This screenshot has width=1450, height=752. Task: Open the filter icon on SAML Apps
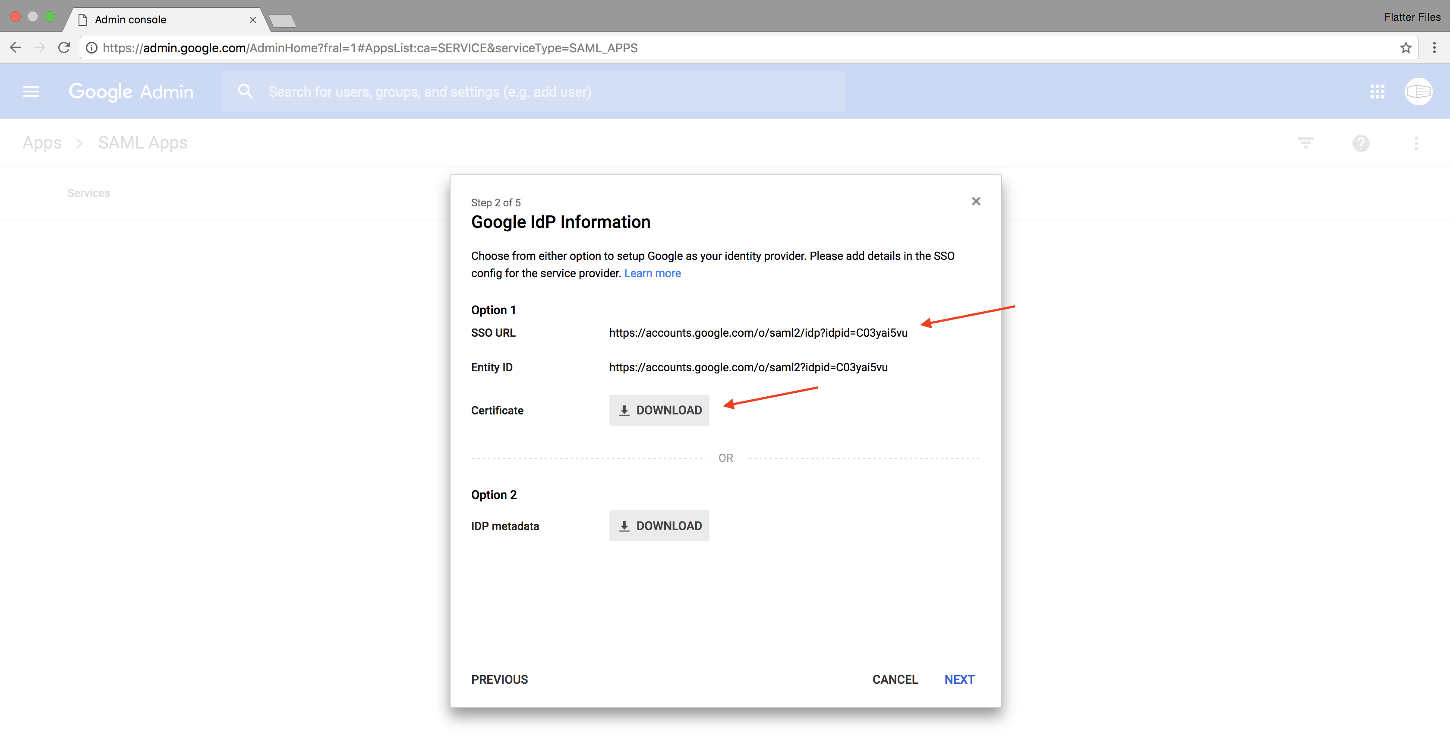[x=1305, y=142]
